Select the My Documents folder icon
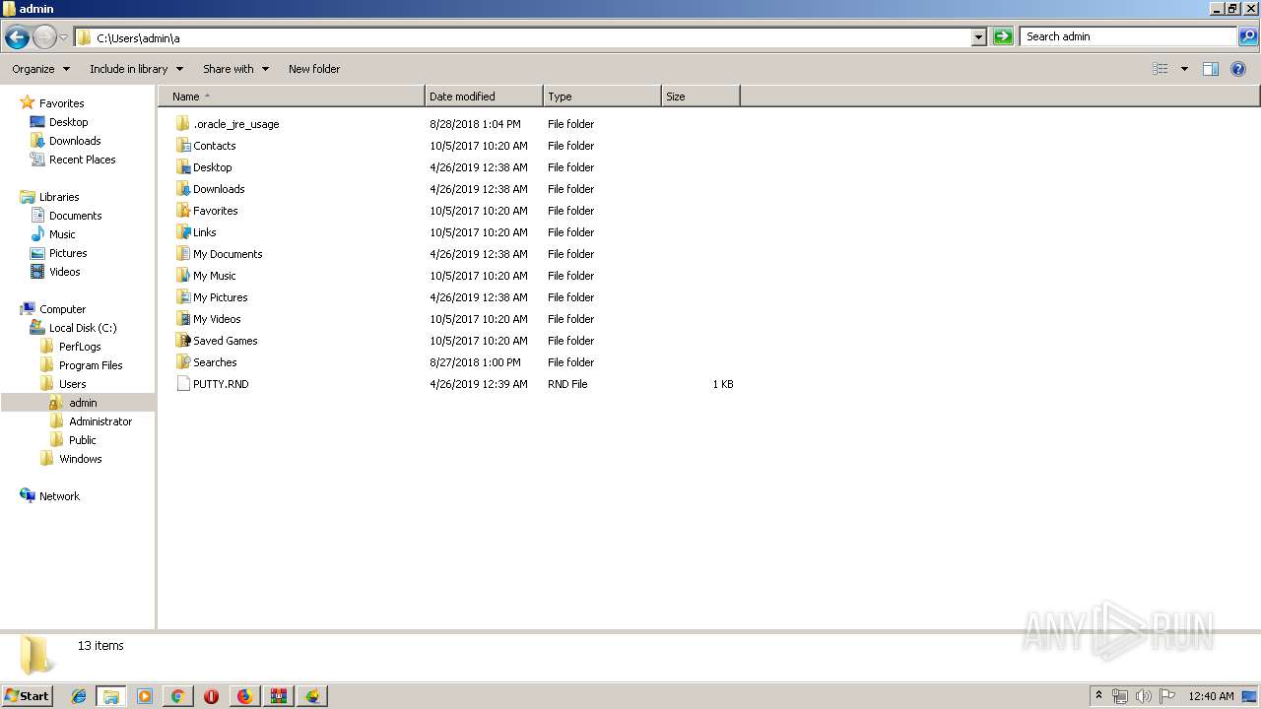This screenshot has width=1261, height=709. [183, 254]
